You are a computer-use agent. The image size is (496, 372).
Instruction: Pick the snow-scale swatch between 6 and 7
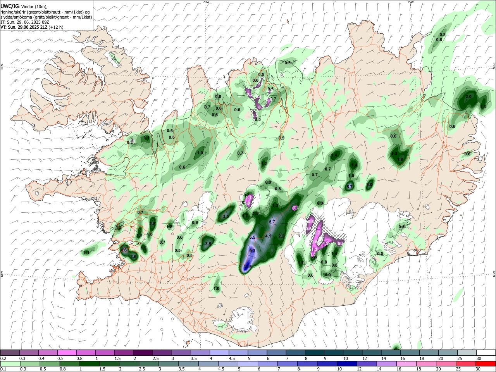[x=276, y=353]
